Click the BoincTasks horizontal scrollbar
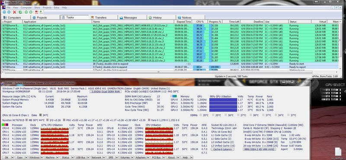 [158, 72]
